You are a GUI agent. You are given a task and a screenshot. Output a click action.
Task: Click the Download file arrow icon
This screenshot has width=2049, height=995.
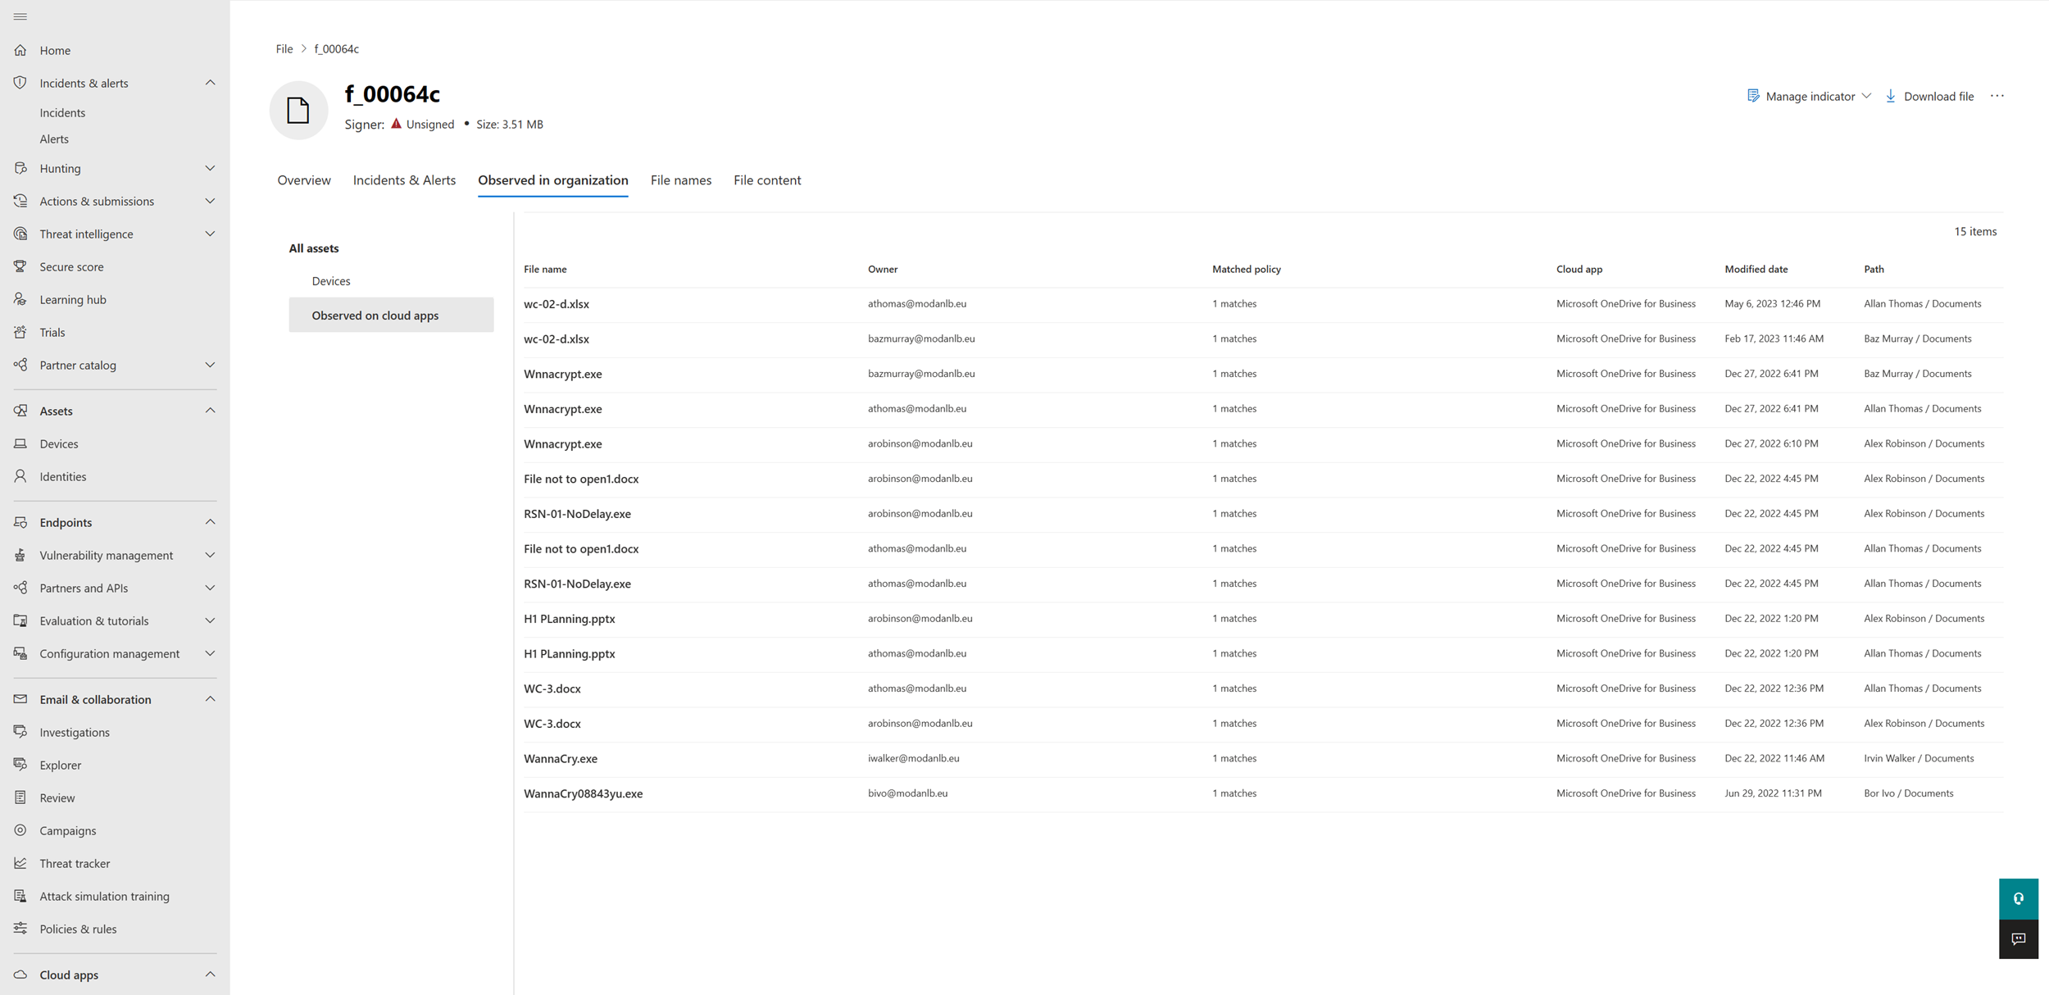point(1891,96)
